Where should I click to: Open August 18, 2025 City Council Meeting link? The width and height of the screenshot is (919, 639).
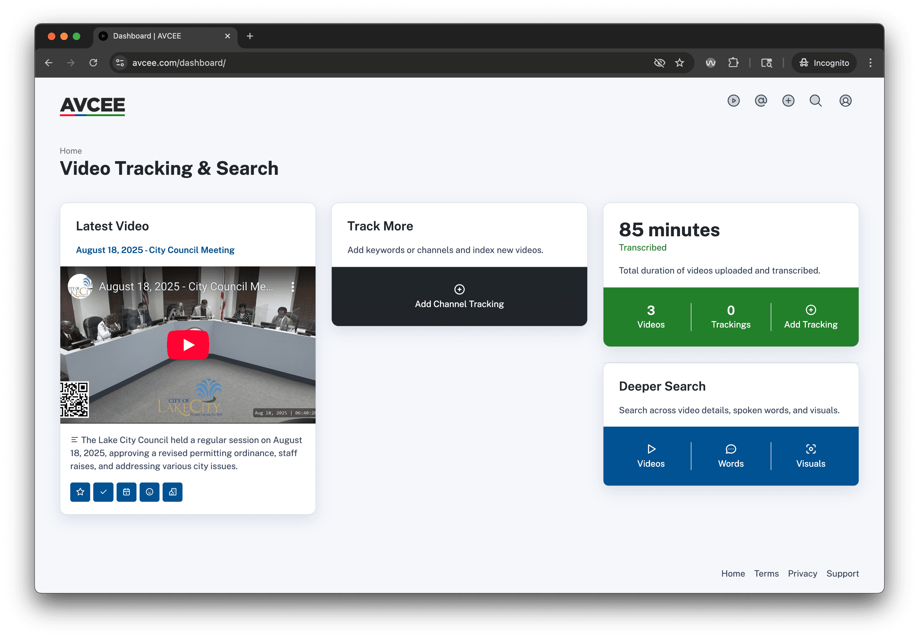155,250
